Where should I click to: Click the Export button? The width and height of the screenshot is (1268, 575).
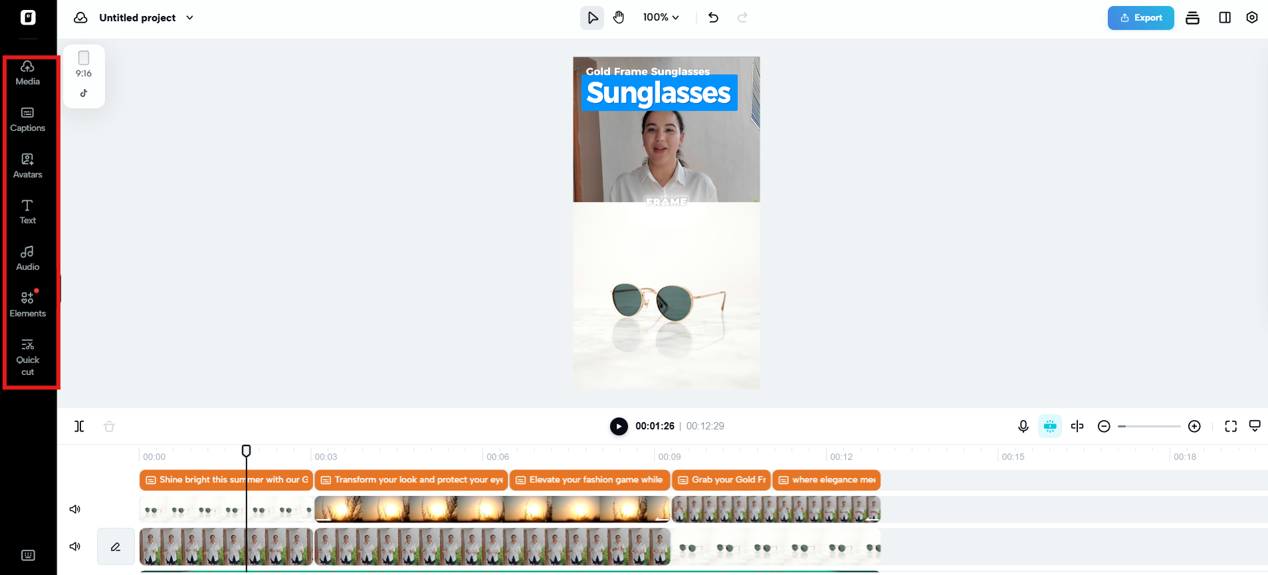pos(1140,18)
